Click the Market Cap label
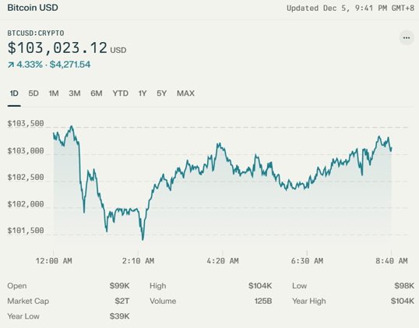The height and width of the screenshot is (328, 419). tap(28, 302)
